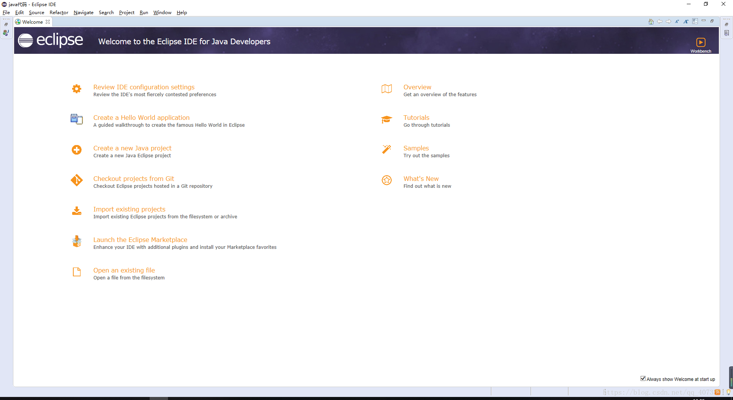Click 'Find out what is new' description text
The width and height of the screenshot is (733, 400).
(427, 186)
